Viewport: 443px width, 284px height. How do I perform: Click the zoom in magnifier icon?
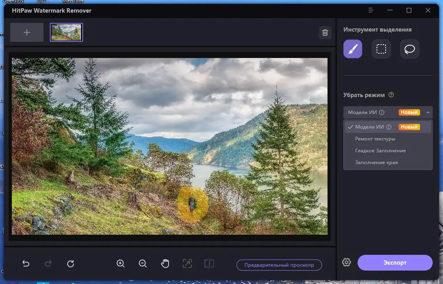[121, 263]
